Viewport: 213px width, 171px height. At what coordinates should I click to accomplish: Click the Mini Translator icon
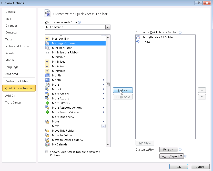pos(47,48)
